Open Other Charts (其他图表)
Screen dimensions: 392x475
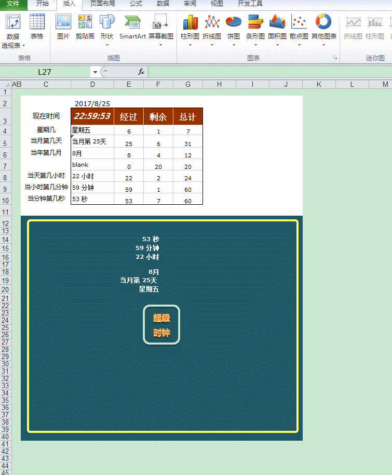click(324, 30)
